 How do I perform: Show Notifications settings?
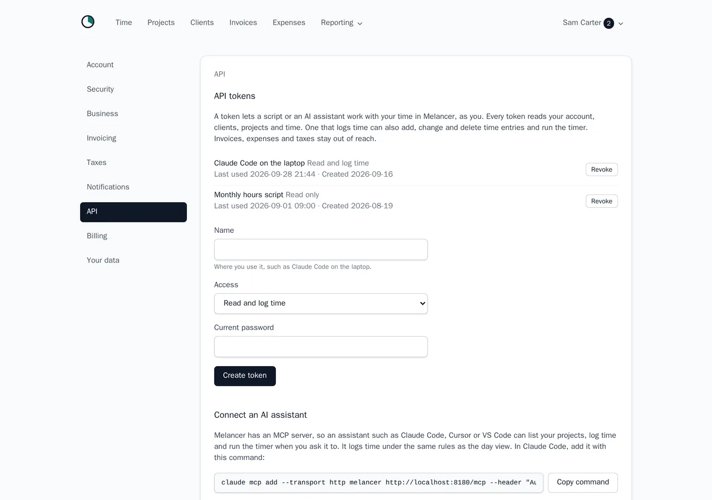click(x=133, y=187)
